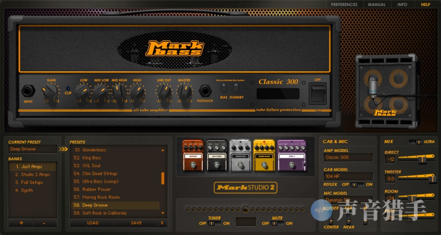Screen dimensions: 441x235
Task: Click the GAIN knob
Action: click(50, 91)
